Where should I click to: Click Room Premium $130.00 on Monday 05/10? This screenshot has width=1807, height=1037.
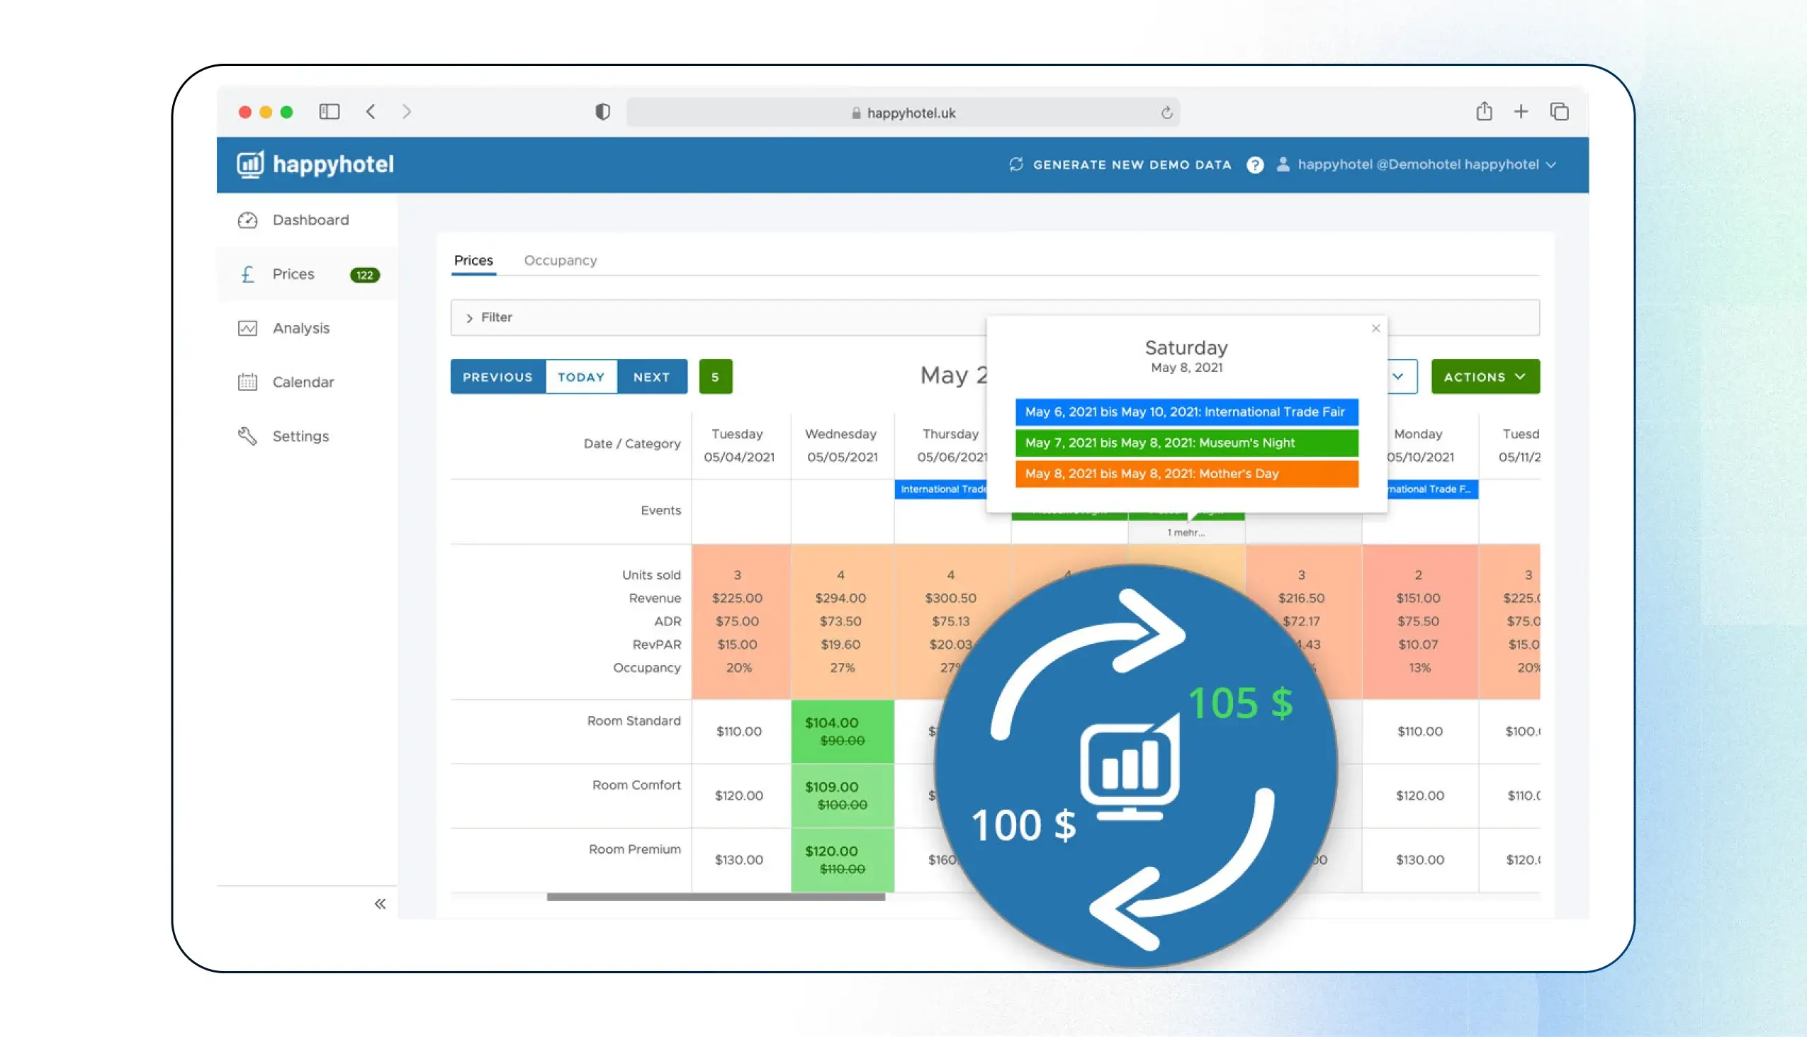pos(1419,860)
